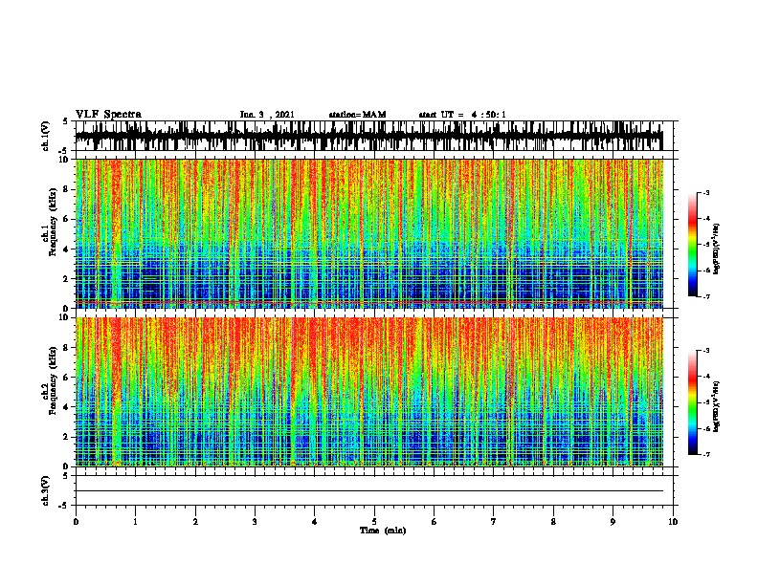Click the "5" voltage tick on ch.1(V) axis

point(66,121)
